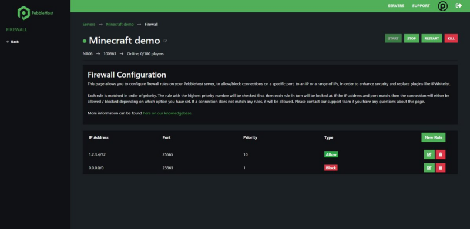The image size is (470, 229).
Task: Open the account avatar icon in header
Action: 443,6
